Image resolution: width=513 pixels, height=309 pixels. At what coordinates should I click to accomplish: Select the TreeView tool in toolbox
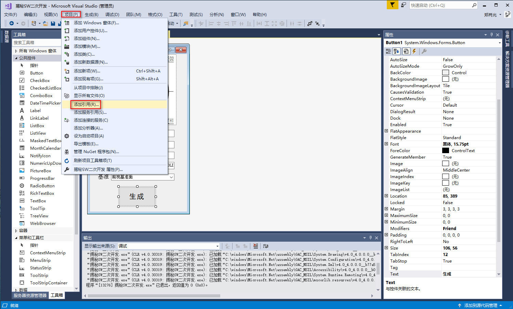click(x=39, y=216)
